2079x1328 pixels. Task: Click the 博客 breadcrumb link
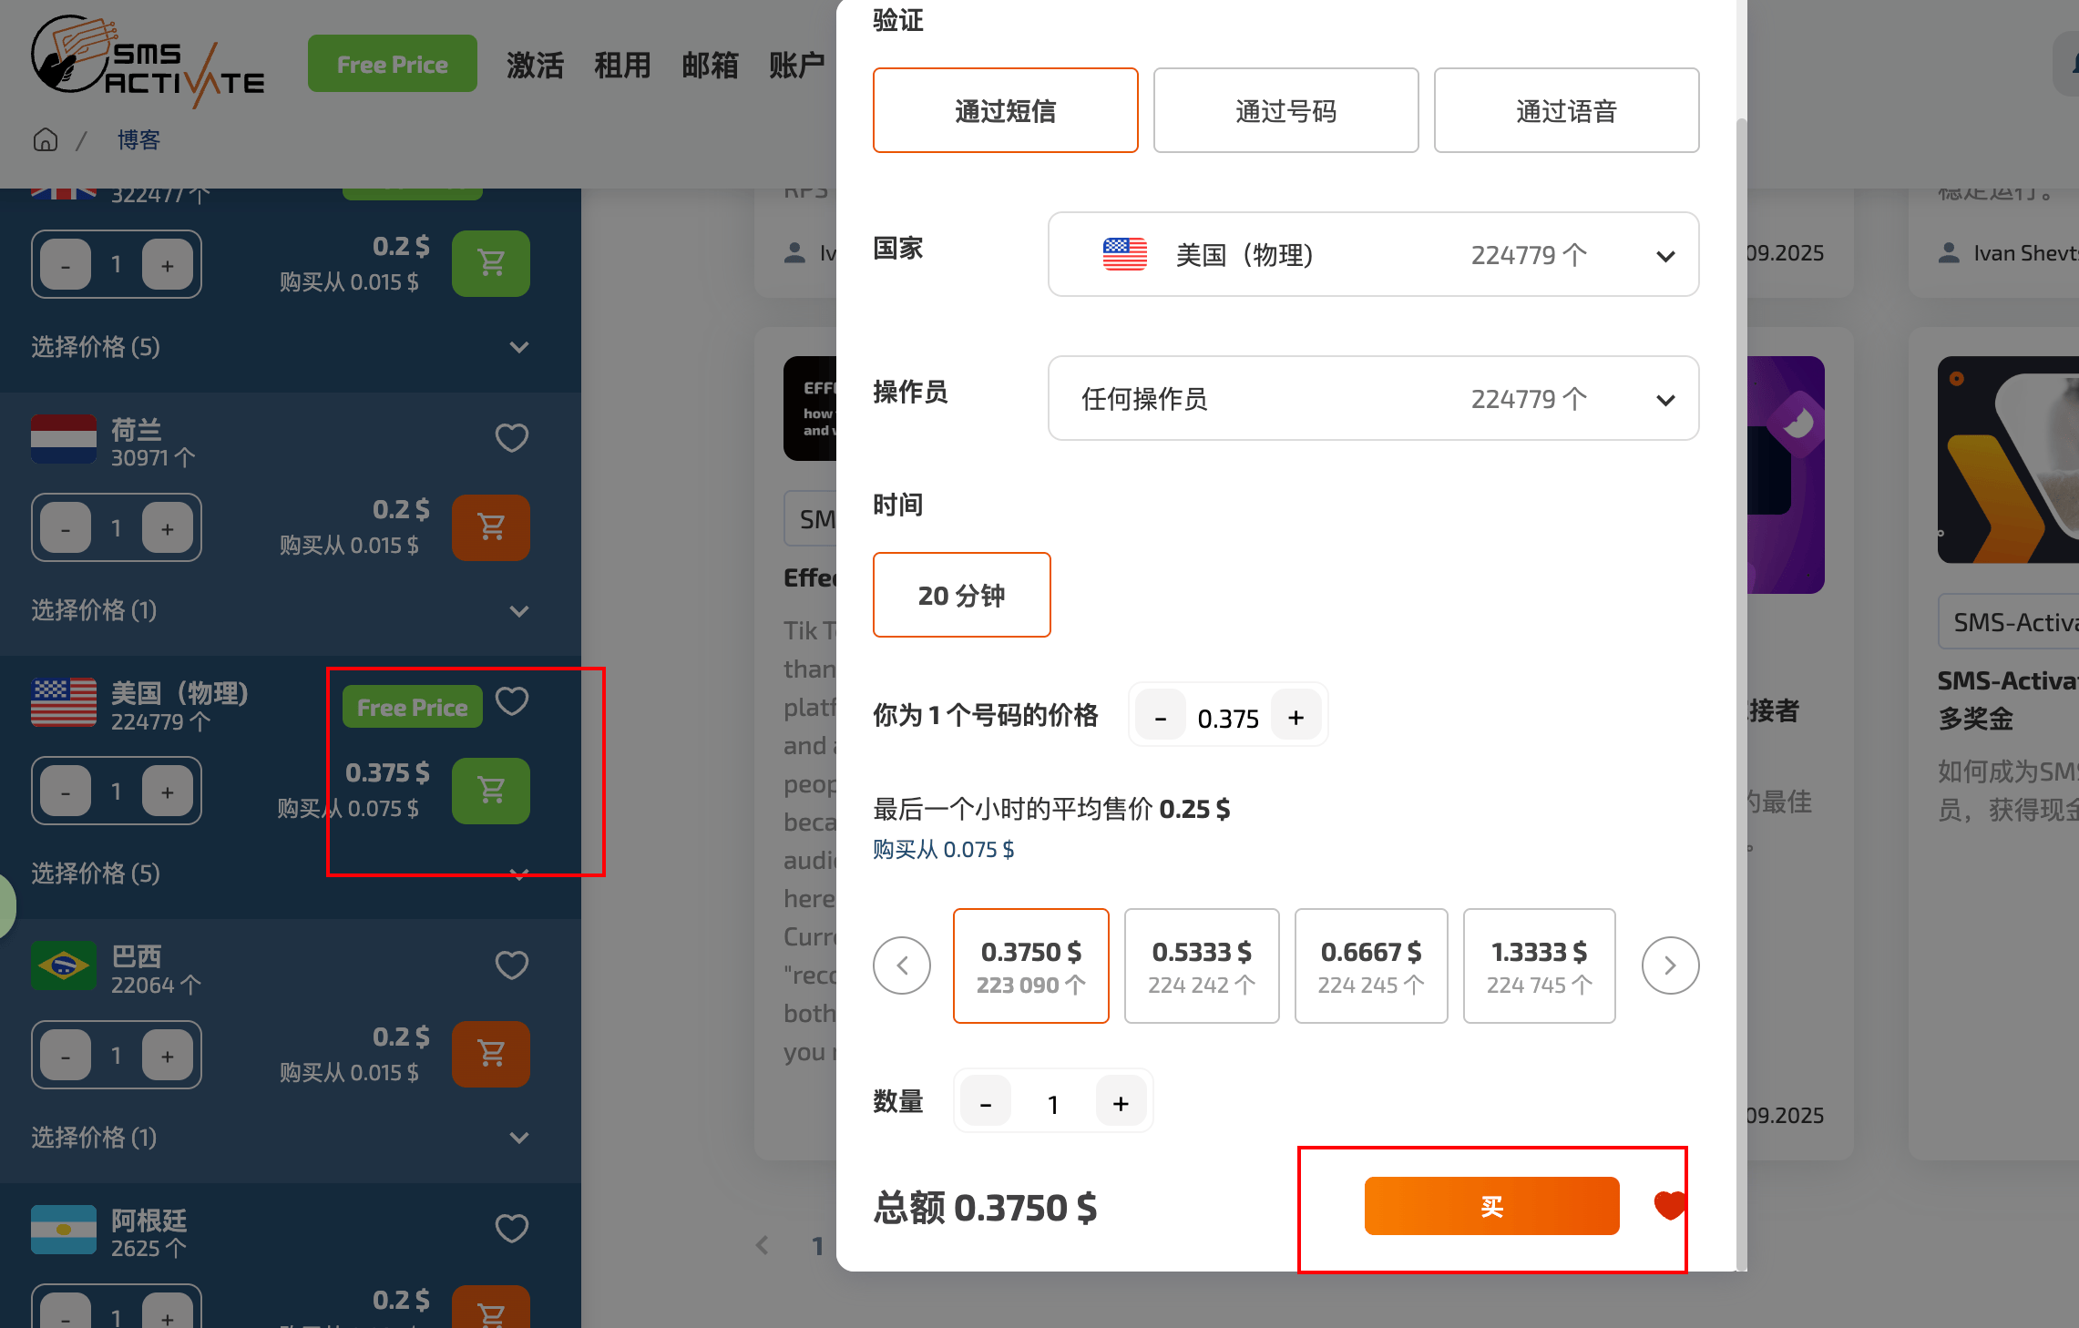pos(138,139)
